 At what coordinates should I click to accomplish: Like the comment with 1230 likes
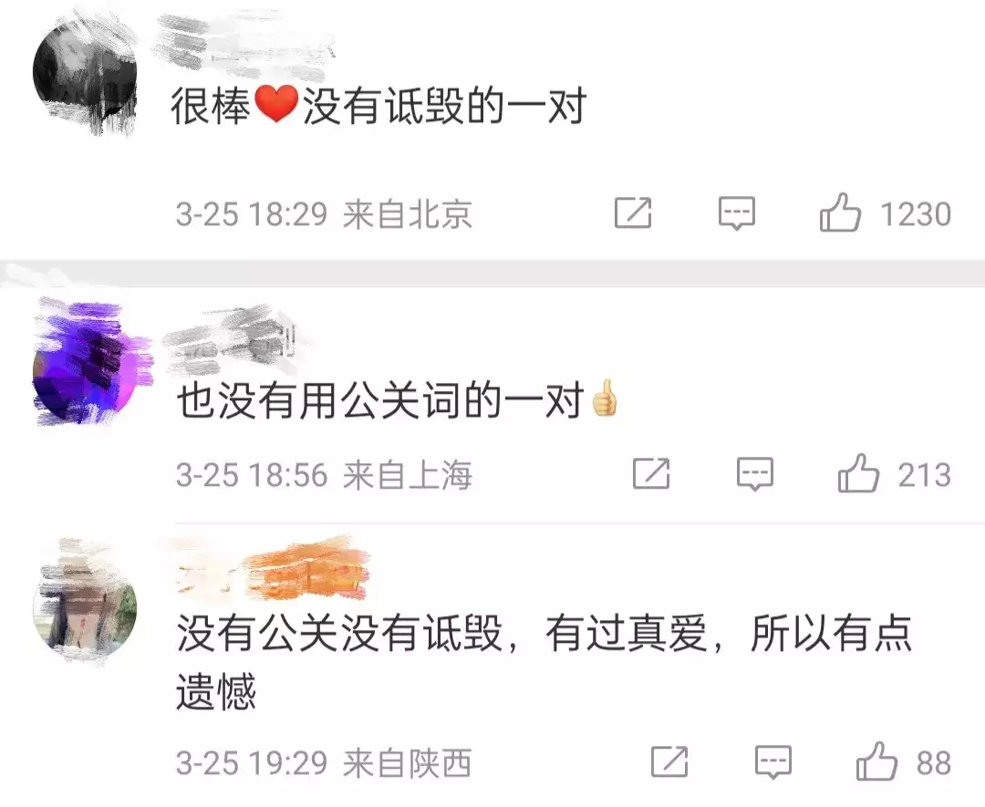(x=840, y=212)
